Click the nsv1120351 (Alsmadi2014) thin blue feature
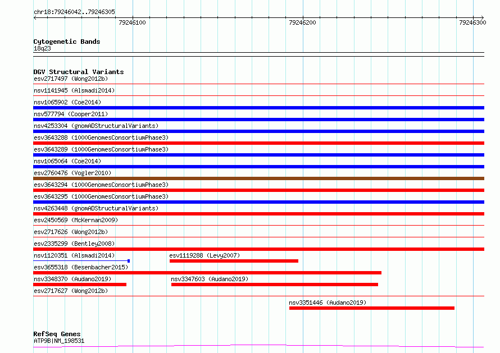Image resolution: width=500 pixels, height=353 pixels. tap(81, 261)
